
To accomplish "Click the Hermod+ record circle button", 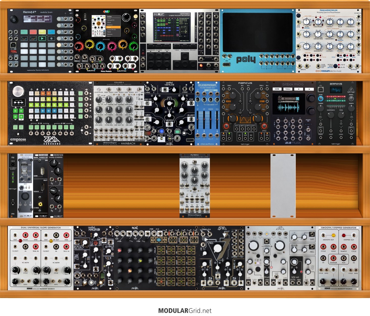I will 51,39.
